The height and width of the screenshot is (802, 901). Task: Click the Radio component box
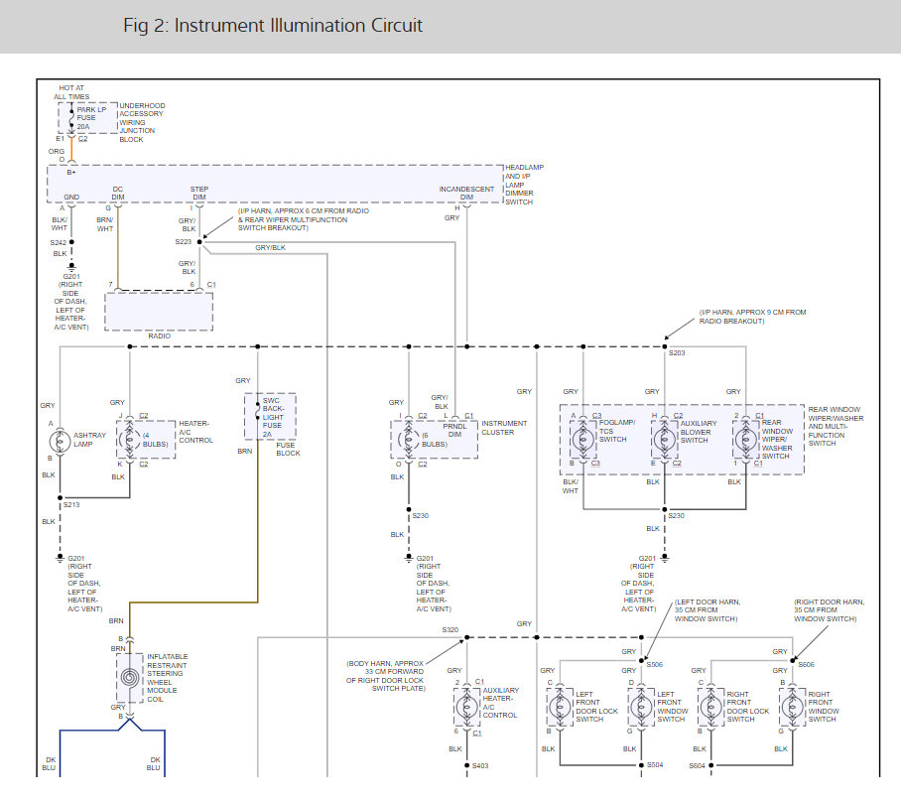tap(159, 311)
